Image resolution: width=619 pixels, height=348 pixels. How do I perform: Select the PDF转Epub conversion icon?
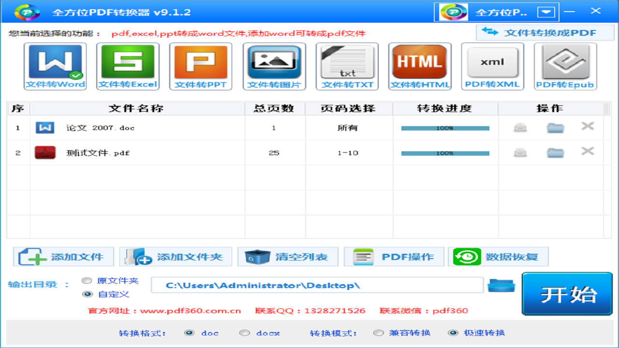[565, 66]
